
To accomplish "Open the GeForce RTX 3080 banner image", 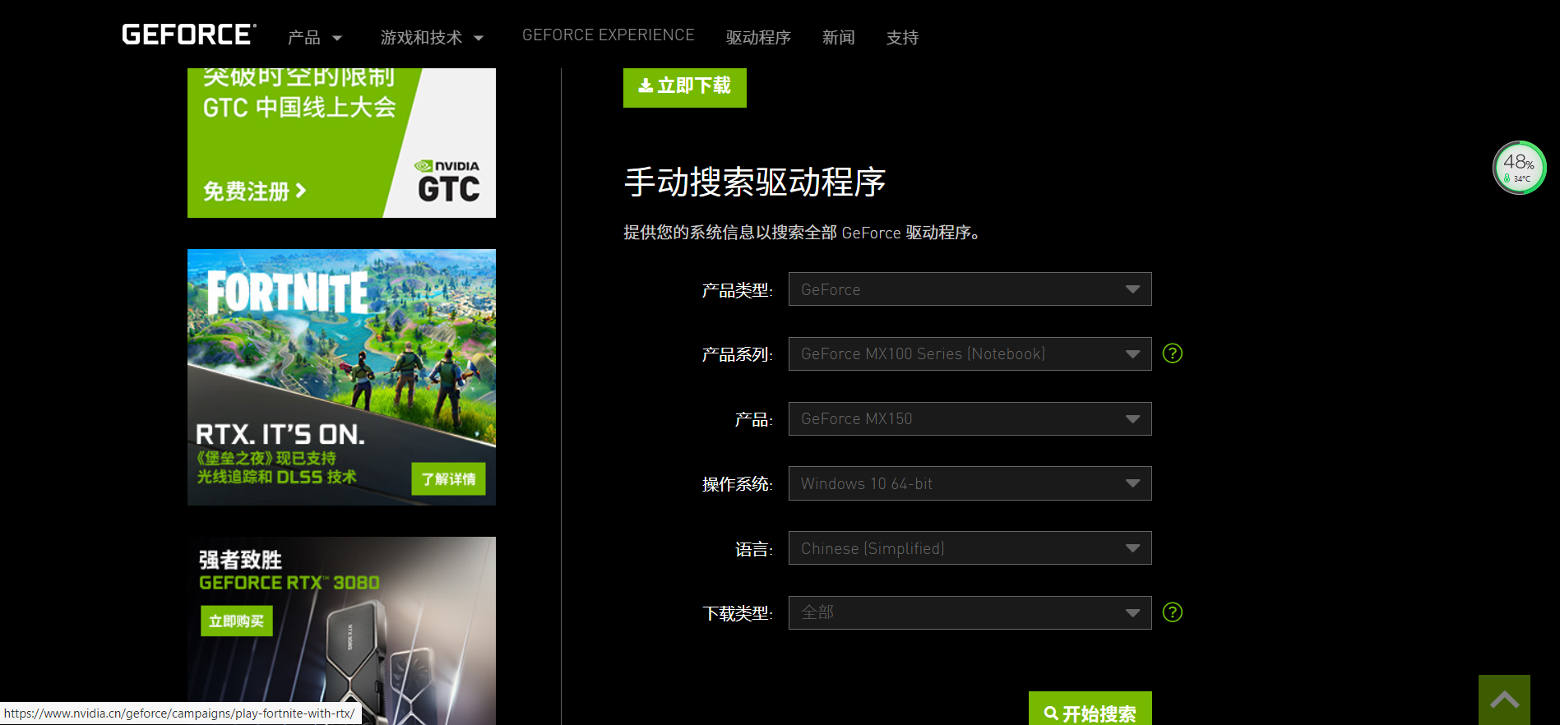I will [341, 630].
